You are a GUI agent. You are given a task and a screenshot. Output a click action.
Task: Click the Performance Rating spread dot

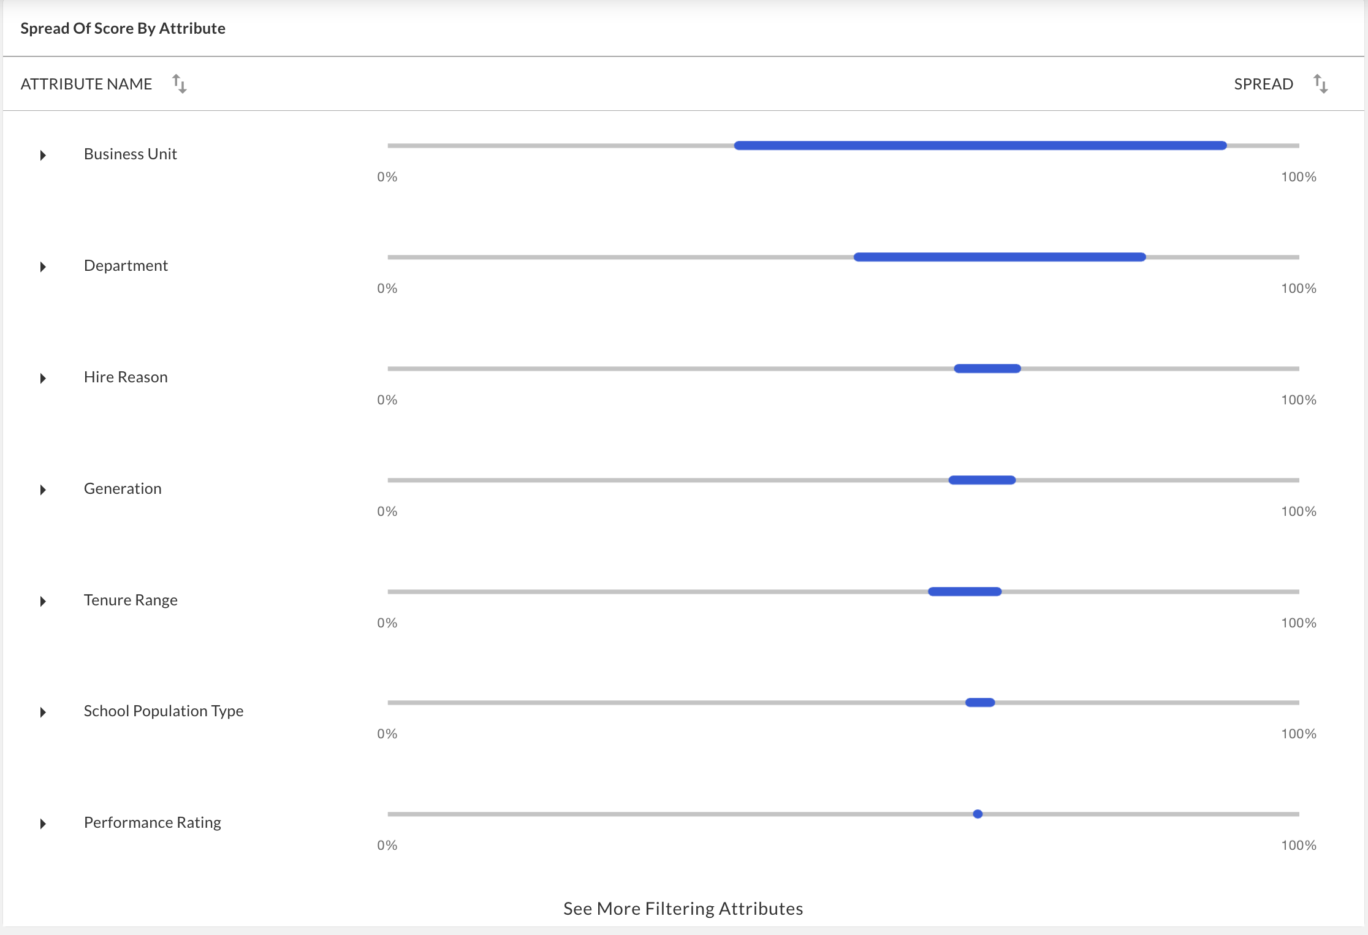(978, 814)
